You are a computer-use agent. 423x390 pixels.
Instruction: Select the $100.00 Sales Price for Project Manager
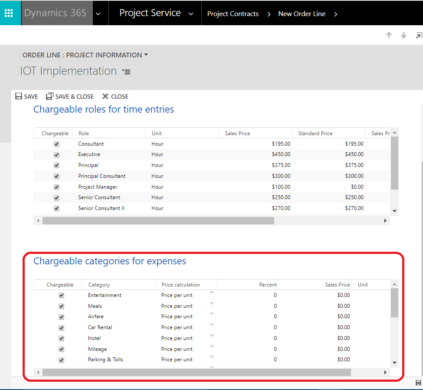[281, 187]
